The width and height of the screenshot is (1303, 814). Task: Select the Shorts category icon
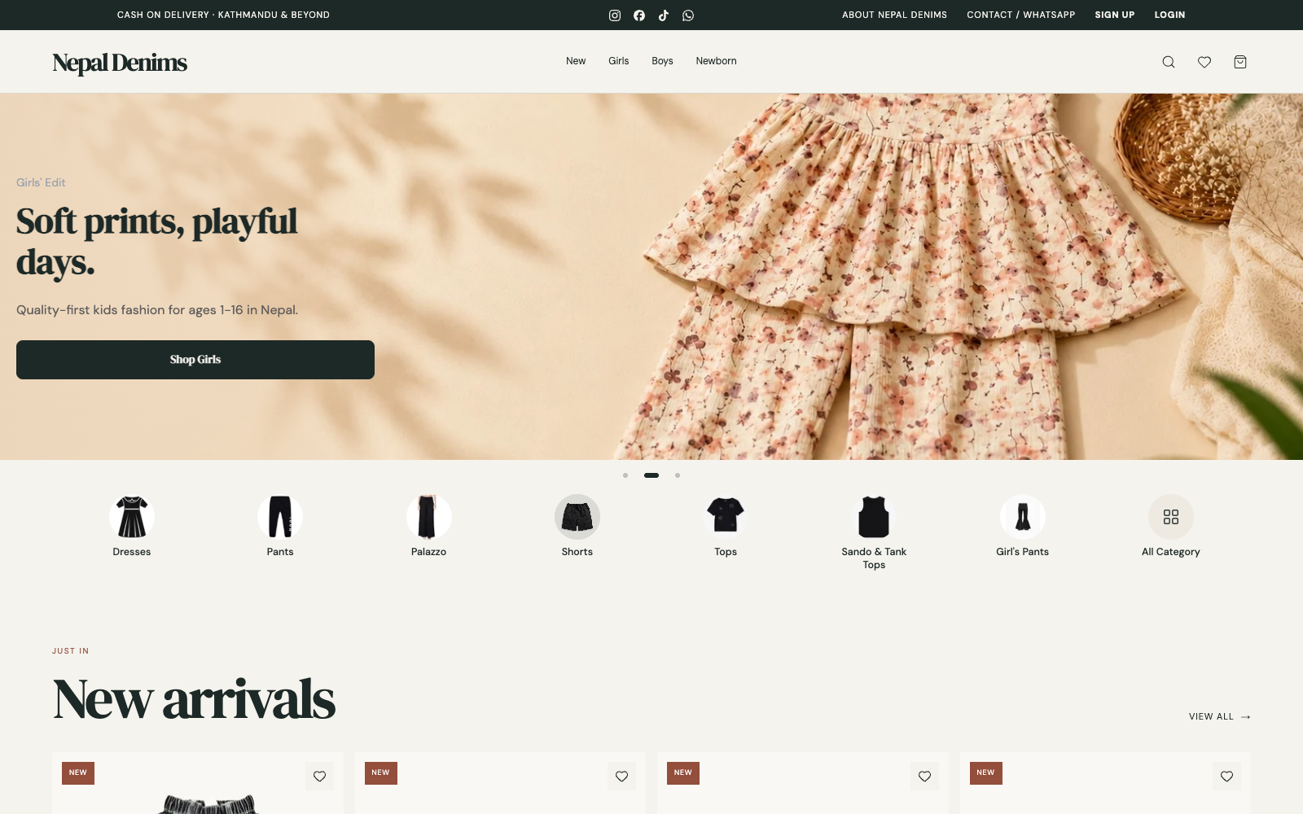coord(577,517)
